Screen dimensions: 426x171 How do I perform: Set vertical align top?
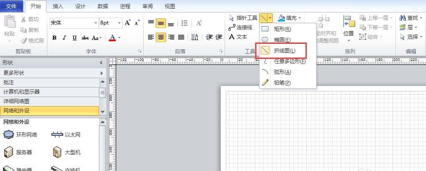(x=151, y=23)
